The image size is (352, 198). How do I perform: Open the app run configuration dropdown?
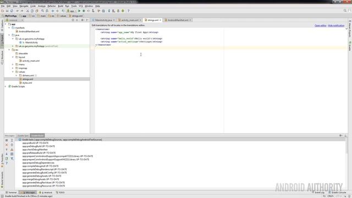click(x=71, y=11)
